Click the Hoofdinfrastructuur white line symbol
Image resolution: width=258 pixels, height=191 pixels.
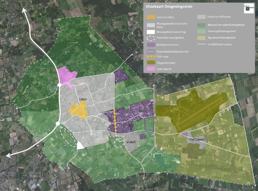pyautogui.click(x=201, y=44)
